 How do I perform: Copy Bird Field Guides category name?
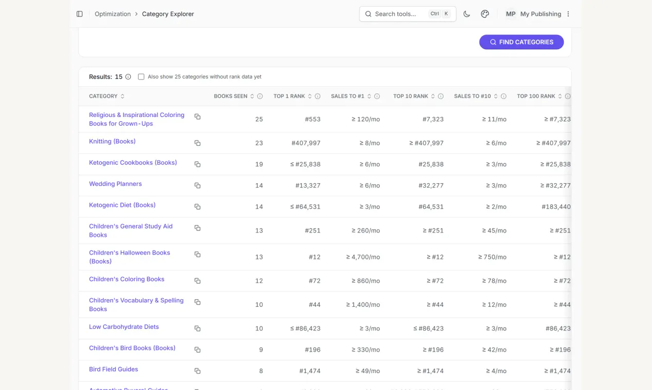tap(197, 371)
